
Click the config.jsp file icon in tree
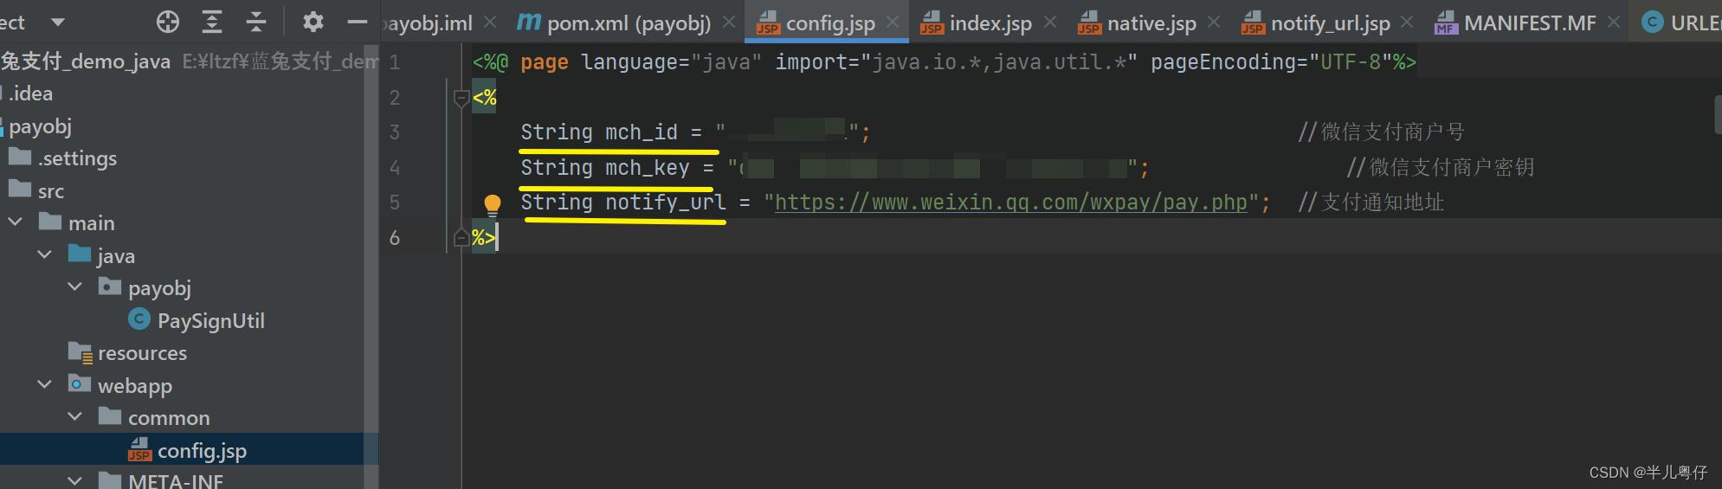[139, 450]
